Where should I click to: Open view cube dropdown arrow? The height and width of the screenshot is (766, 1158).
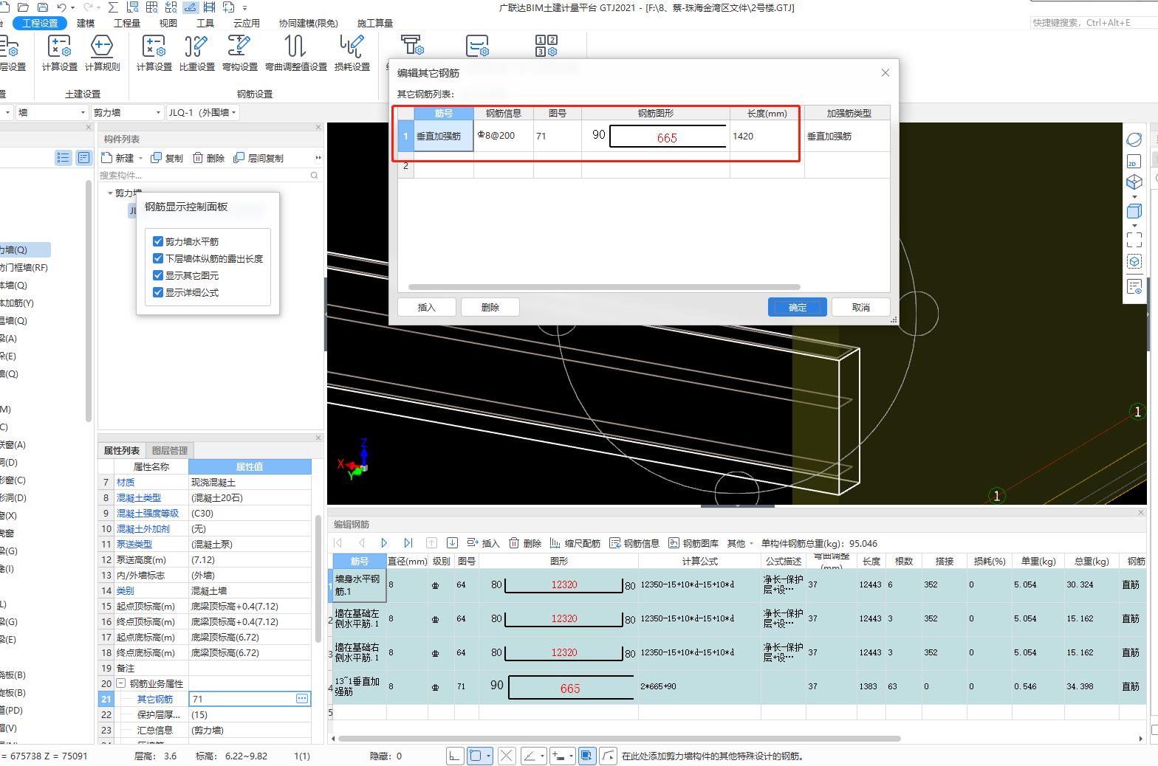(x=1134, y=196)
